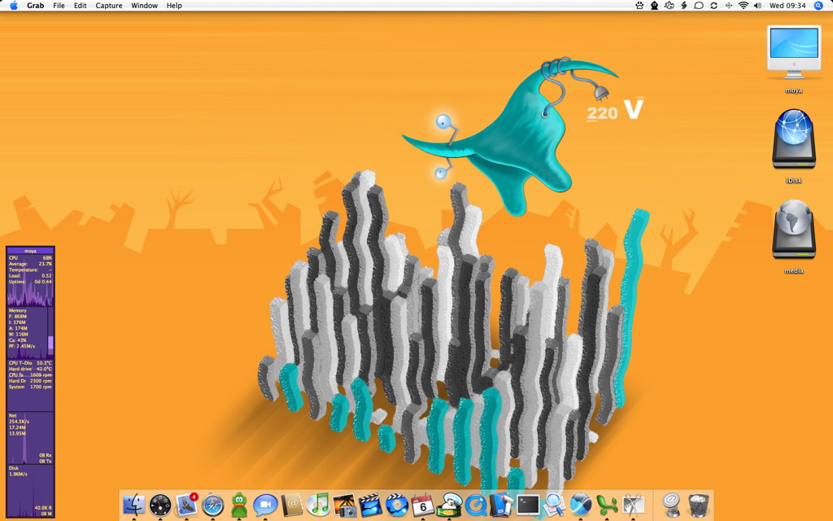Viewport: 833px width, 521px height.
Task: Open Finder from the Dock
Action: click(134, 505)
